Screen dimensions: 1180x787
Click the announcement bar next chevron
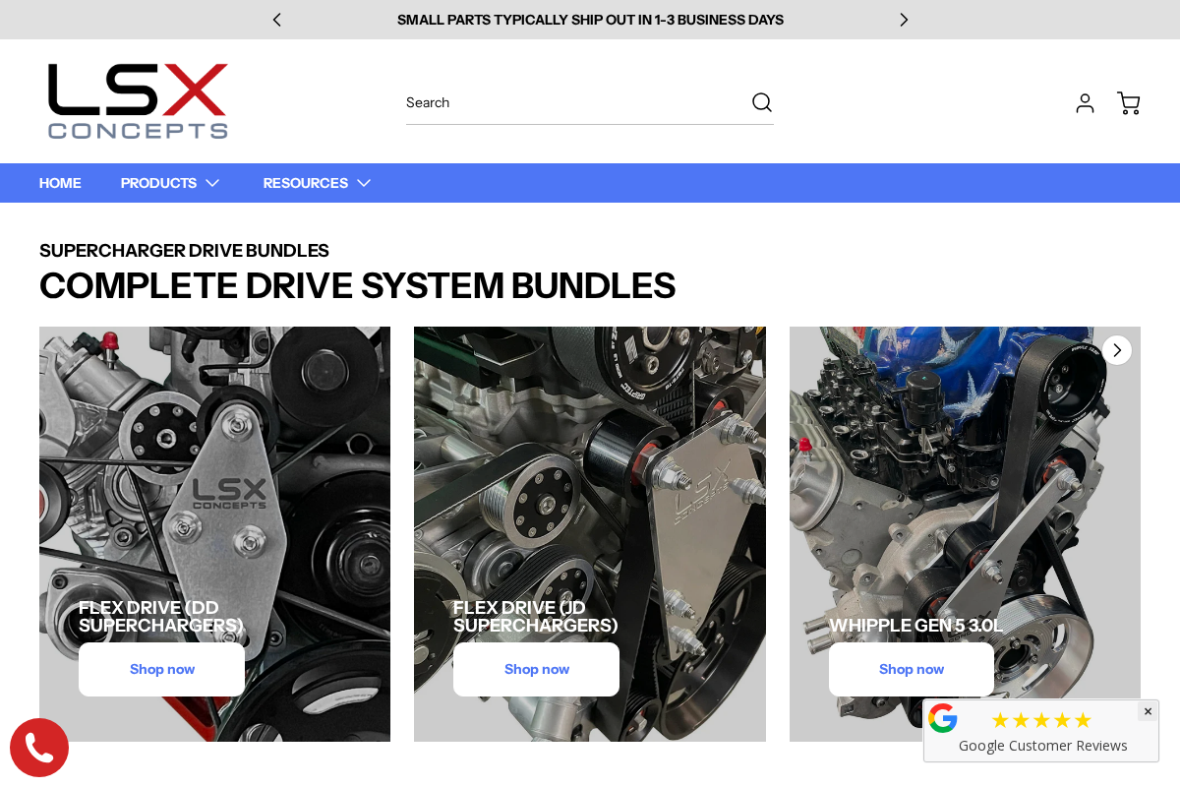pyautogui.click(x=904, y=20)
